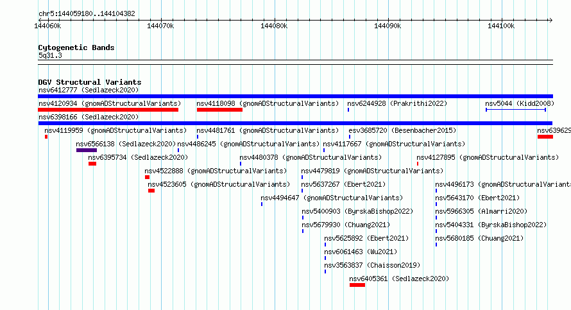Click the nsv6566138 (Sedlazeck2020) label
Image resolution: width=571 pixels, height=310 pixels.
126,144
